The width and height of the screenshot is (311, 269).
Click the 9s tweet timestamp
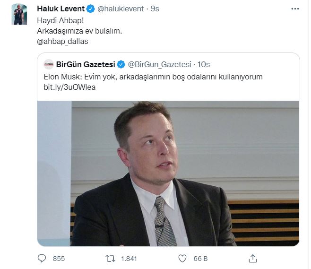(155, 9)
